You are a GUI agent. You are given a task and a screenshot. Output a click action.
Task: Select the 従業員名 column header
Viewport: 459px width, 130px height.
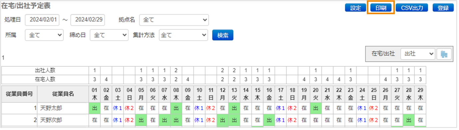(63, 94)
